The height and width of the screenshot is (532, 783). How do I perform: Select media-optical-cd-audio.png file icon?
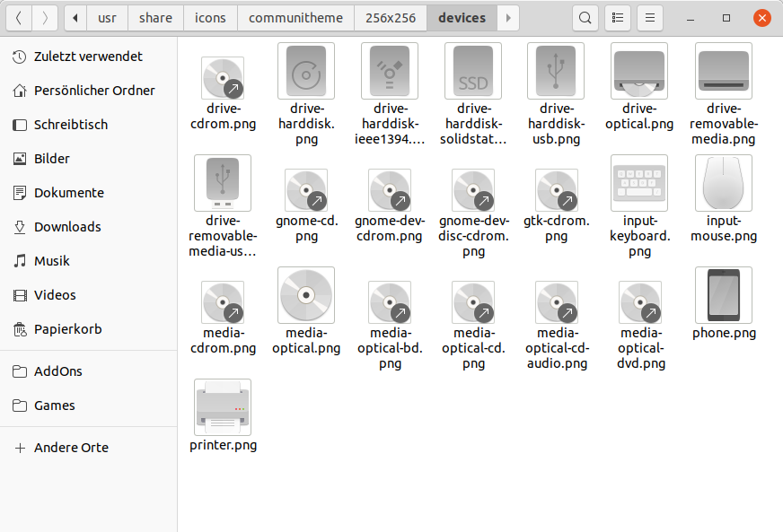click(x=557, y=302)
